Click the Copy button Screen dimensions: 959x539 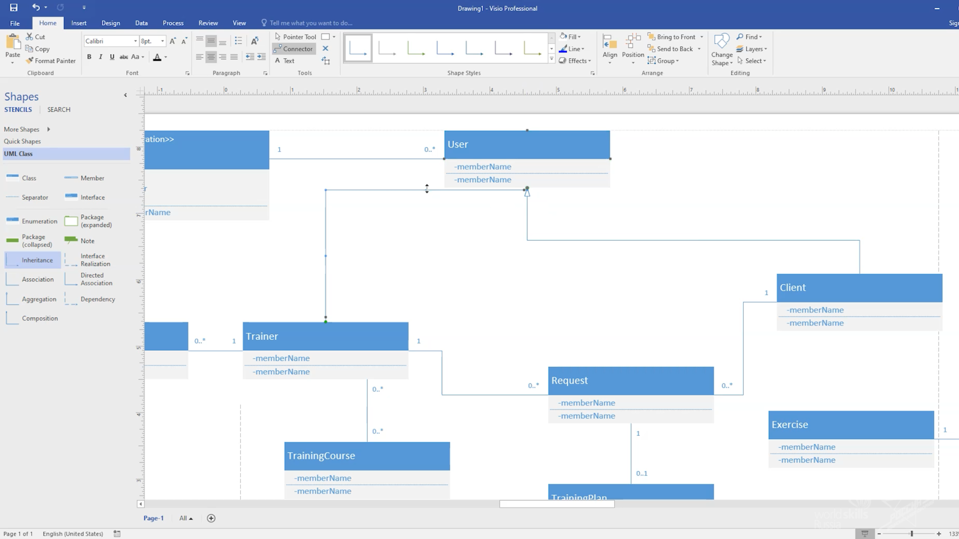click(x=38, y=48)
